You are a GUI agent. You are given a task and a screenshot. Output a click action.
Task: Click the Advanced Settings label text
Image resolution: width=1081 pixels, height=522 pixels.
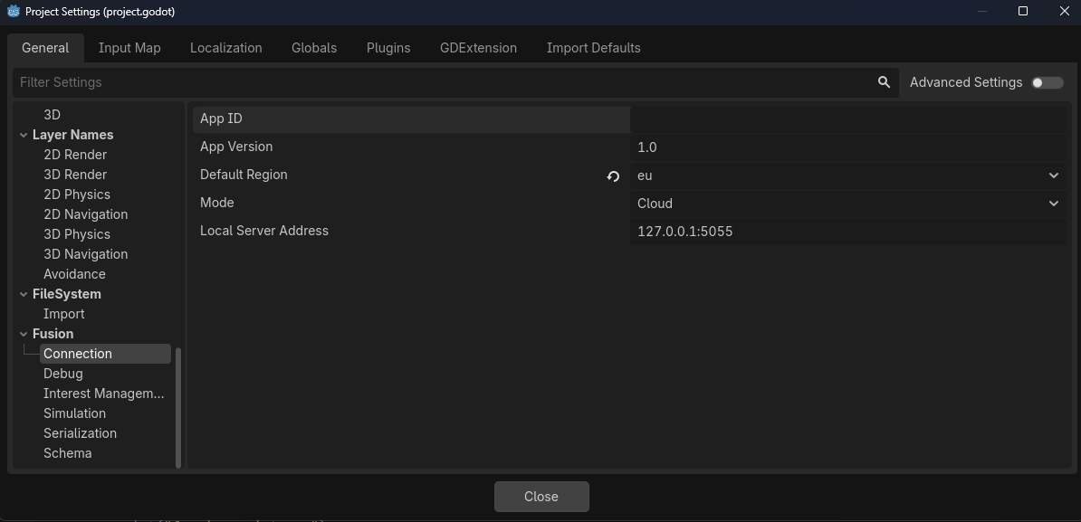point(966,82)
